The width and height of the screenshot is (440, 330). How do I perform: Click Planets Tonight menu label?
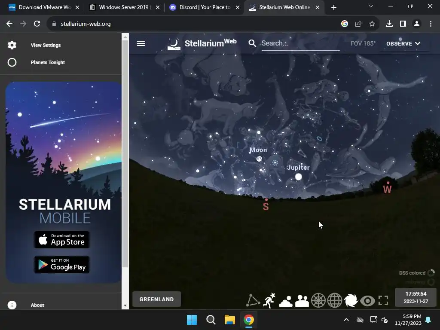pos(48,62)
